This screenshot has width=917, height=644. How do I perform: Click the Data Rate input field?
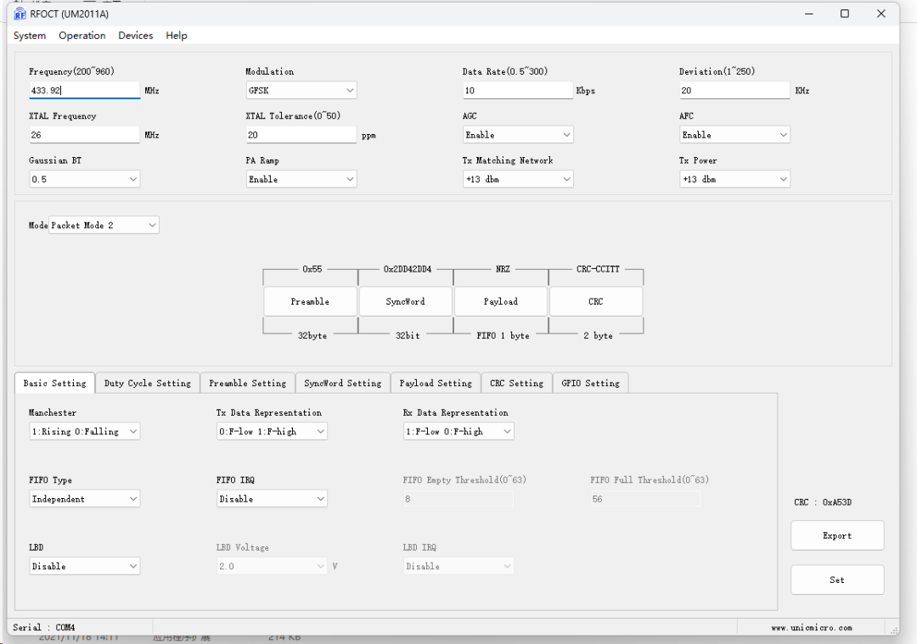(518, 90)
